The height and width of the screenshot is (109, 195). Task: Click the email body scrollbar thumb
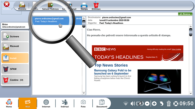coord(190,32)
